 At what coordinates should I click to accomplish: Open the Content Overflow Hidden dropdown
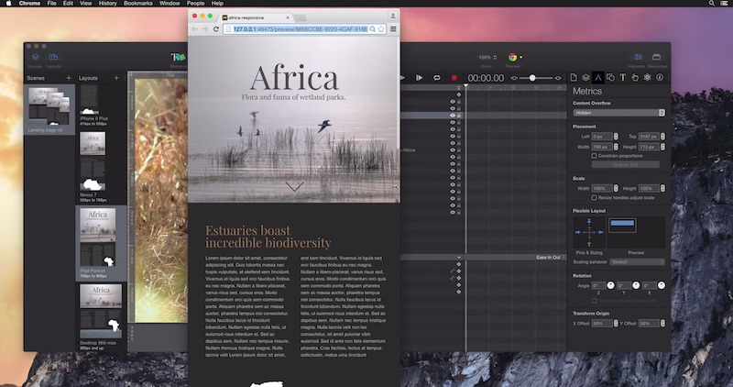(x=618, y=113)
